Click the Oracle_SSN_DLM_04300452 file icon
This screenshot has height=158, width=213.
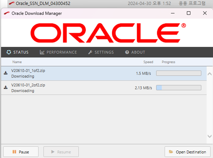coord(12,3)
